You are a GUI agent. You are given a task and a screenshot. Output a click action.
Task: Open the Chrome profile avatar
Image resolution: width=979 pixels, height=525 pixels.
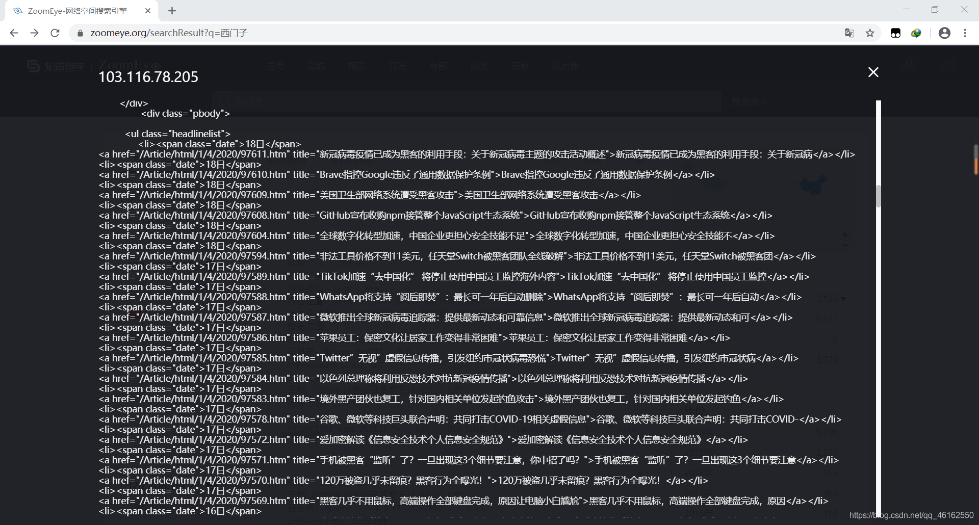[944, 33]
